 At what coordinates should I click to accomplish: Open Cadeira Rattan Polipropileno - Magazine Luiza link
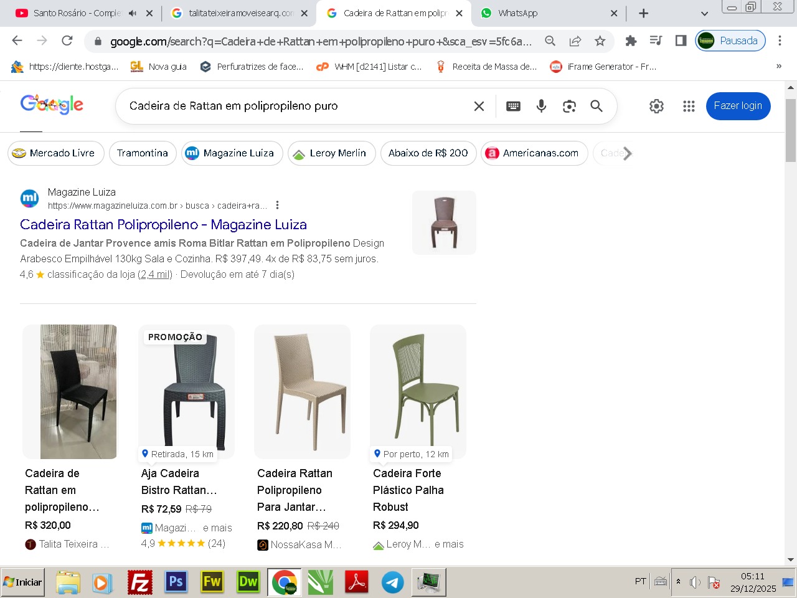coord(163,225)
